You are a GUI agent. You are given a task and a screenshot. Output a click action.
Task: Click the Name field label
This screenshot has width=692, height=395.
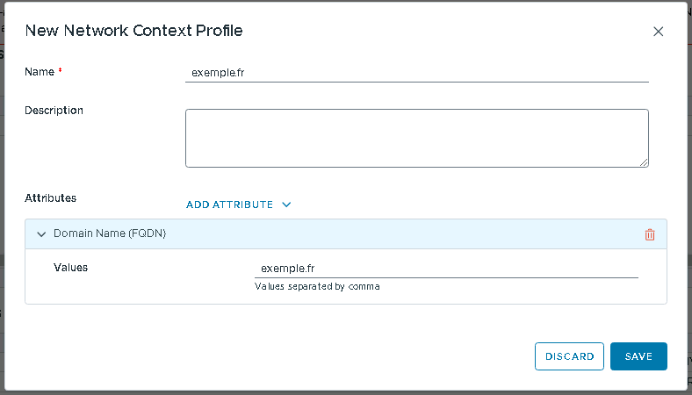coord(40,71)
